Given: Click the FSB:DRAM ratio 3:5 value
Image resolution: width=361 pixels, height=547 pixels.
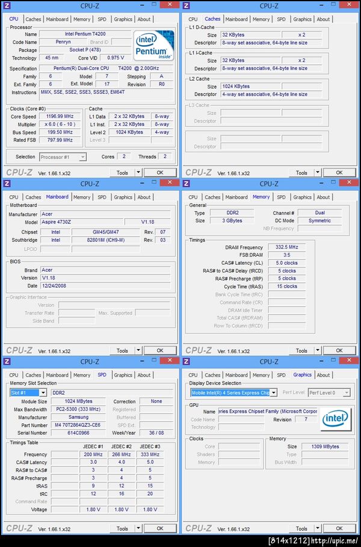Looking at the screenshot, I should [x=287, y=255].
